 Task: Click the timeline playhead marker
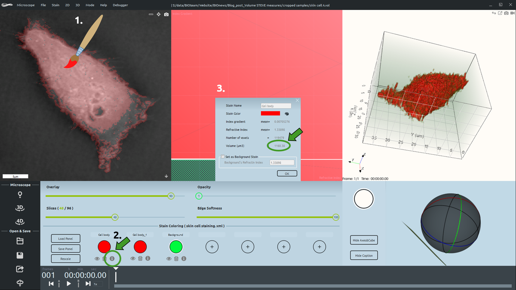(116, 269)
